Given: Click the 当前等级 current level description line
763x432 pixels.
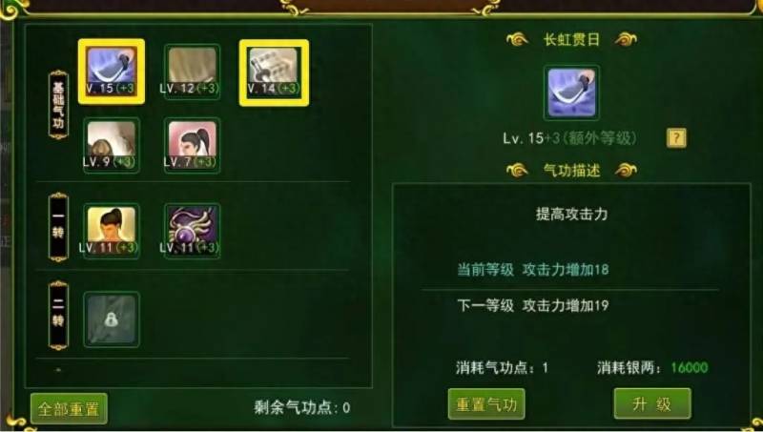Looking at the screenshot, I should (x=533, y=270).
